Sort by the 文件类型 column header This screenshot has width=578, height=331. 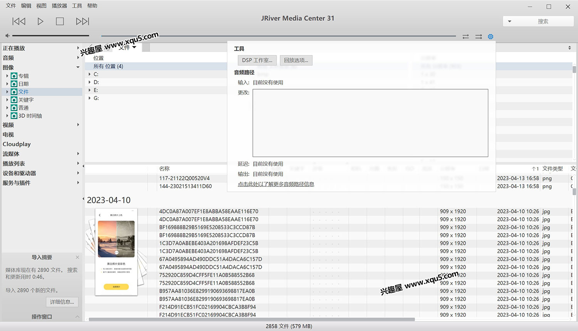[553, 169]
